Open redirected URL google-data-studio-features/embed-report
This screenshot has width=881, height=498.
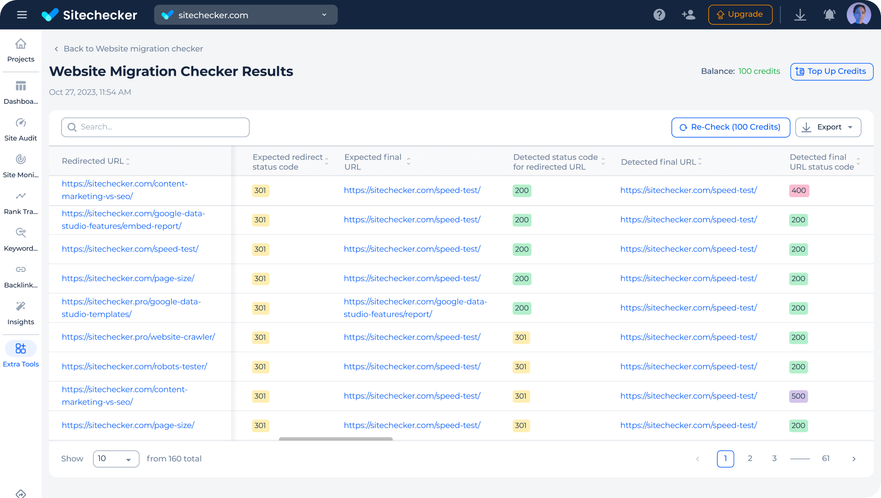tap(134, 220)
